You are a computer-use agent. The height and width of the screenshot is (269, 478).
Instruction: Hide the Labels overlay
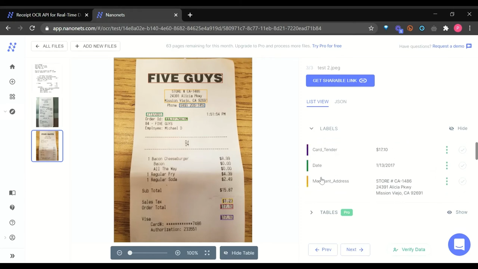(458, 129)
